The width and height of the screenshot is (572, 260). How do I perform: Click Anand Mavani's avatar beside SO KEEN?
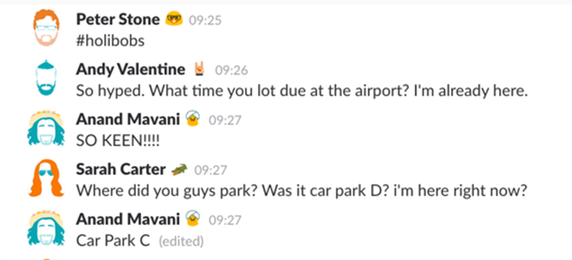(x=46, y=127)
